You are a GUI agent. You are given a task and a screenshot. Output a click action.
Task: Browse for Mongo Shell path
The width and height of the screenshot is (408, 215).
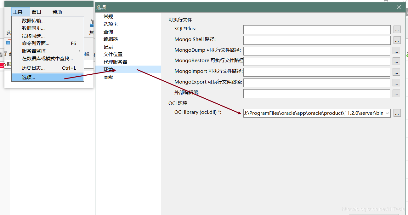[397, 40]
